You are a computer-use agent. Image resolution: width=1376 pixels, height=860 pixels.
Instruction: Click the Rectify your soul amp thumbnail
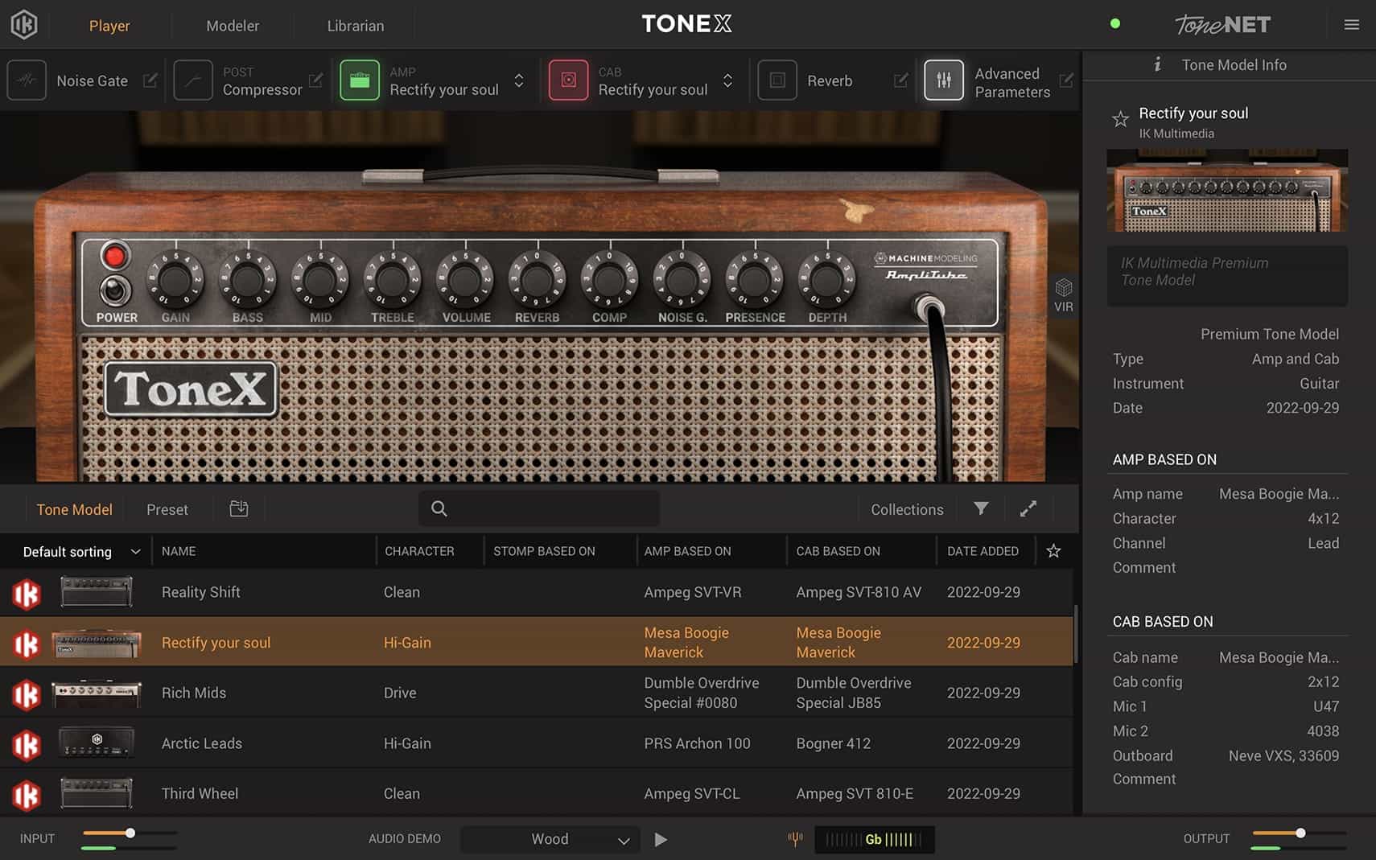97,643
